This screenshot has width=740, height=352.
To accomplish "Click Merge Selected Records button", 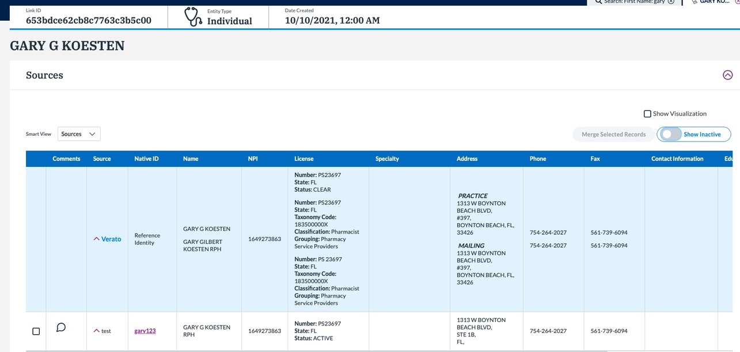I will [613, 134].
